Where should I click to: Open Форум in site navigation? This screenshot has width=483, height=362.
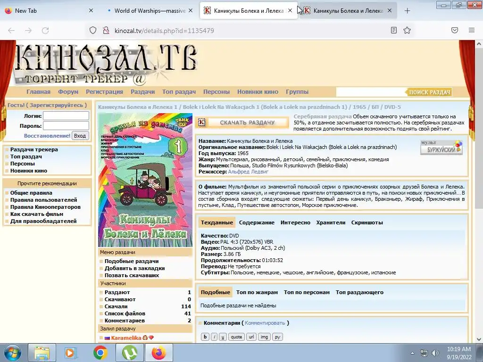tap(68, 92)
